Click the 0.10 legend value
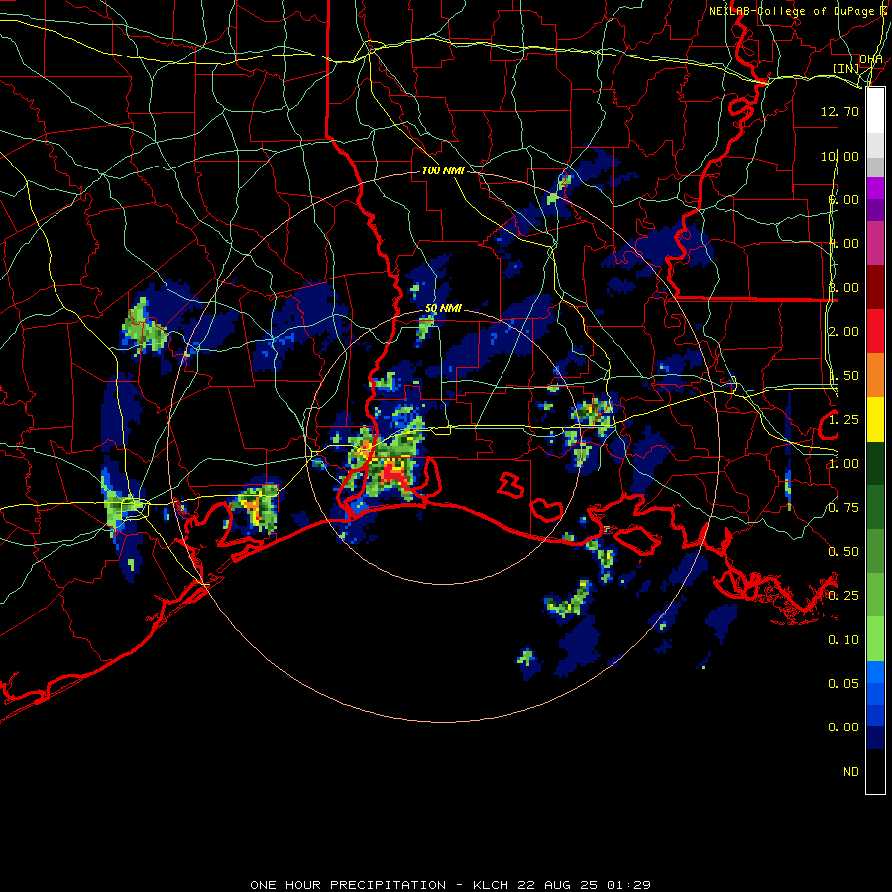 tap(843, 640)
